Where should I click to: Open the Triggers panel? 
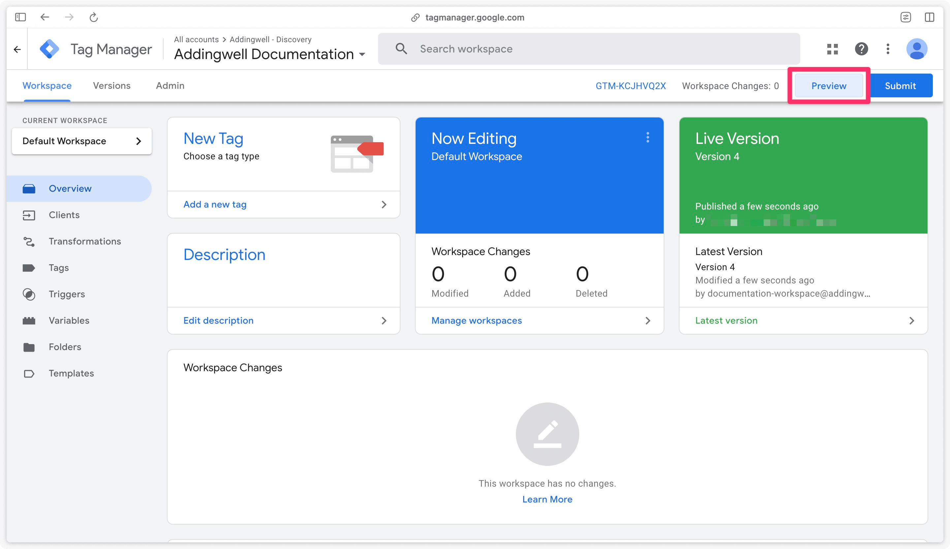coord(67,294)
